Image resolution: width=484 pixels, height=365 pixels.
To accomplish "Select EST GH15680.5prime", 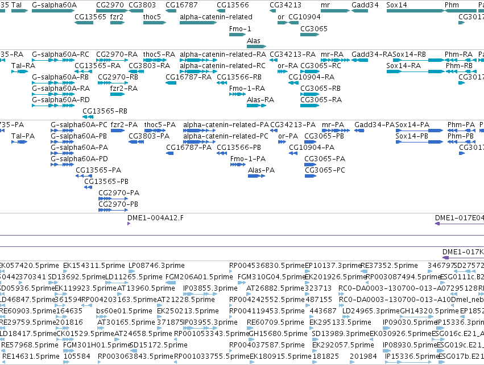I will click(x=278, y=334).
